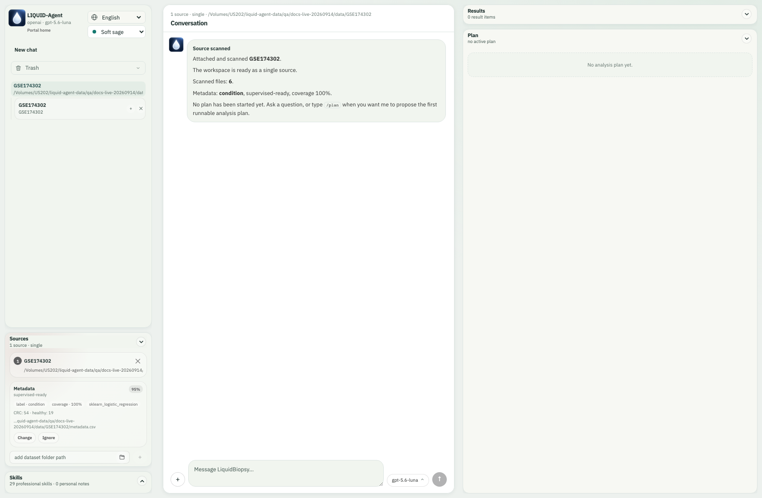The image size is (762, 498).
Task: Click the send arrow button
Action: 440,479
